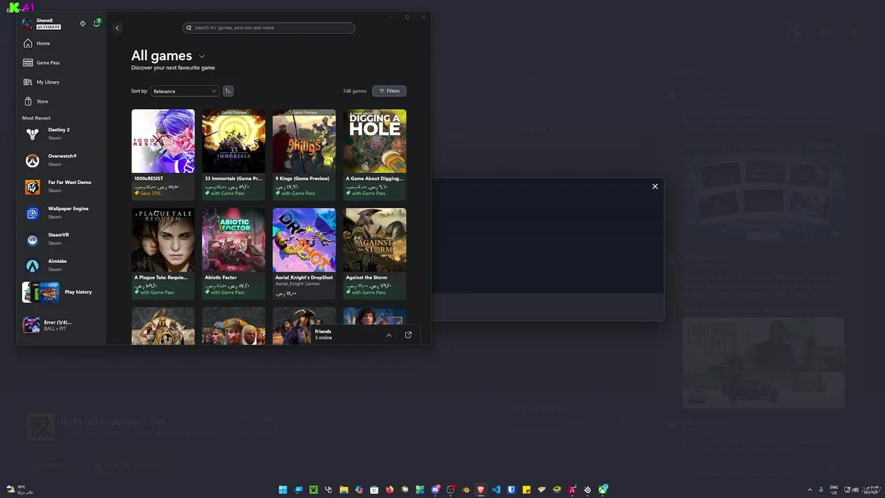Close the dark overlay dialog

[655, 186]
